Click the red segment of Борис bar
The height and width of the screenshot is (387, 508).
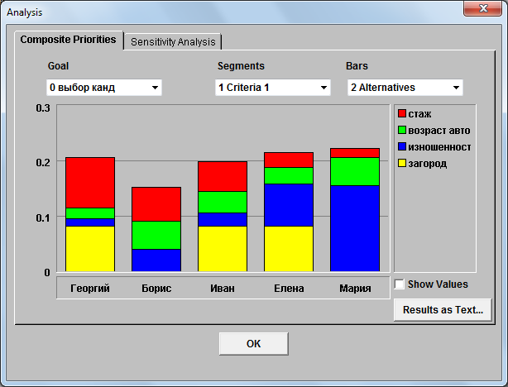(x=156, y=204)
